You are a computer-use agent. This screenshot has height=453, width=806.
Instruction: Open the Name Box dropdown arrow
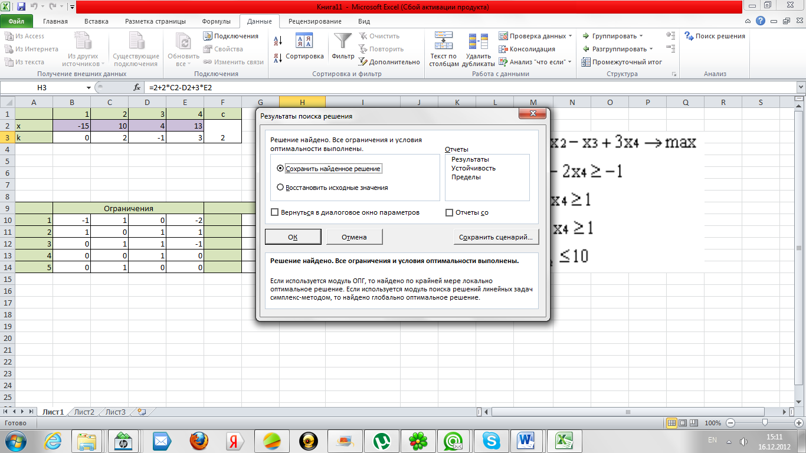89,87
